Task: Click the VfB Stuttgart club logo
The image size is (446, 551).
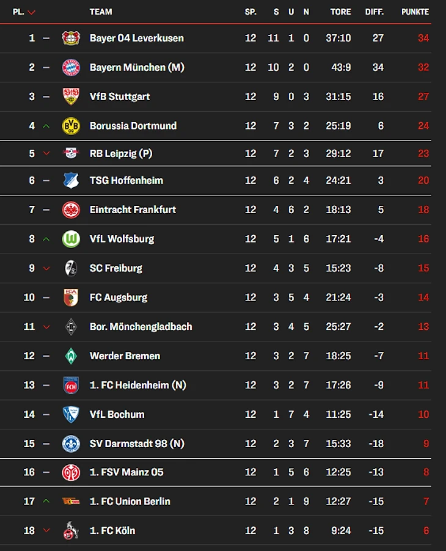Action: (71, 97)
